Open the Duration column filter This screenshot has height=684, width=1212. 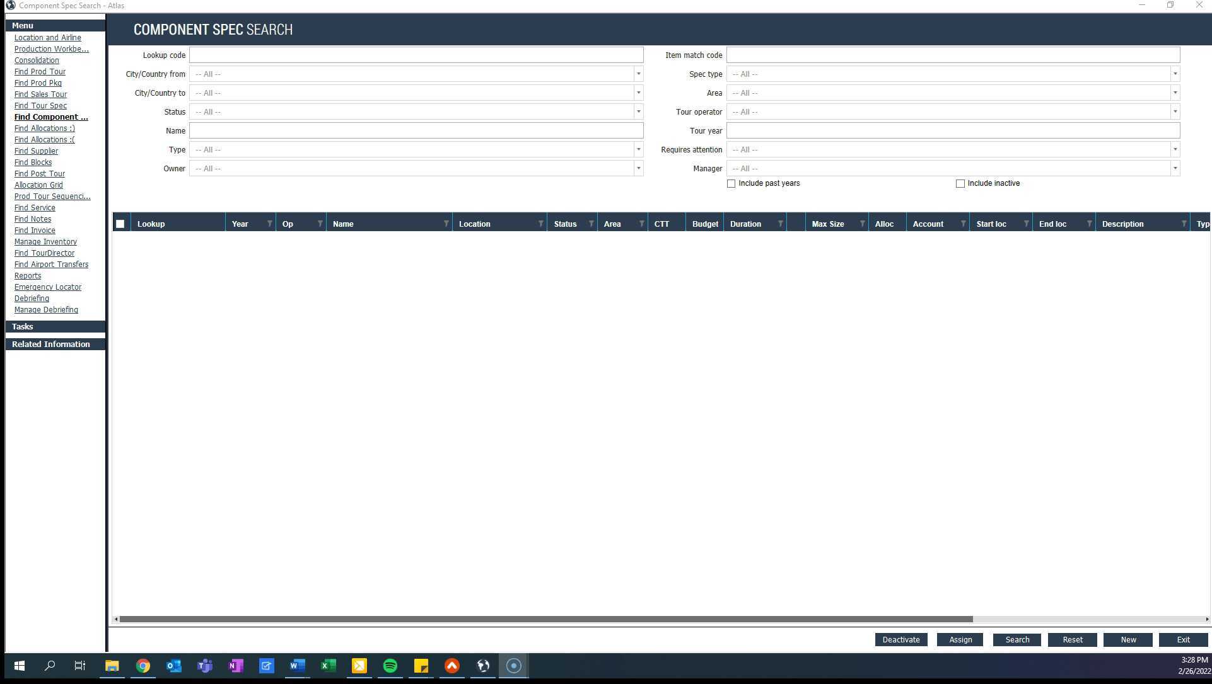coord(781,223)
